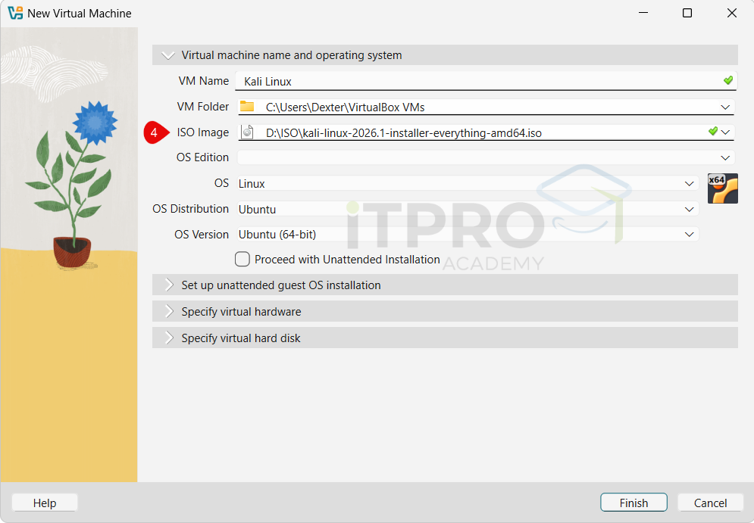Click the VM Name field containing Kali Linux
This screenshot has height=523, width=754.
[487, 81]
